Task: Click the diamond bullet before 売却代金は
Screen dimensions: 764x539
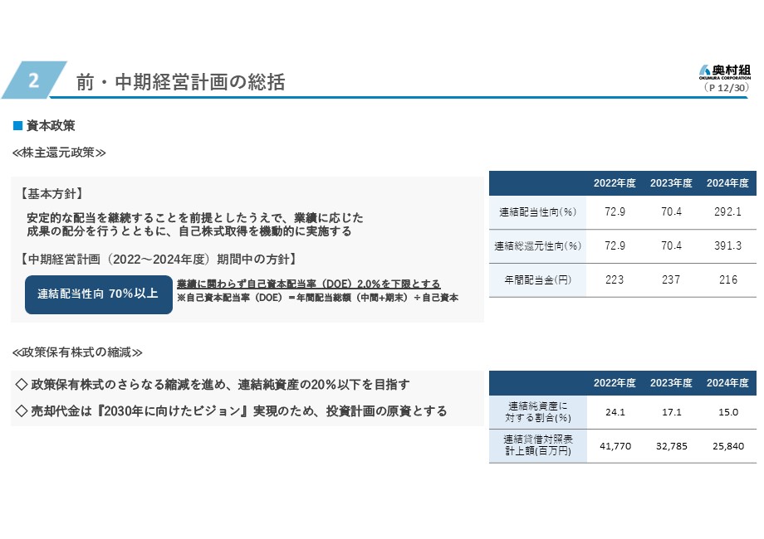Action: 22,411
